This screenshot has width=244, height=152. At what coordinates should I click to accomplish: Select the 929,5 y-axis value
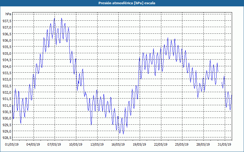point(7,125)
